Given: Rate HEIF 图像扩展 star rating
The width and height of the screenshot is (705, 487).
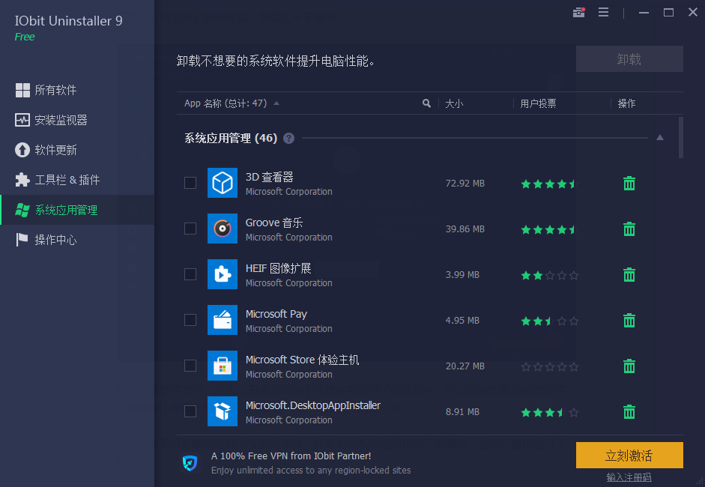Looking at the screenshot, I should (x=549, y=275).
